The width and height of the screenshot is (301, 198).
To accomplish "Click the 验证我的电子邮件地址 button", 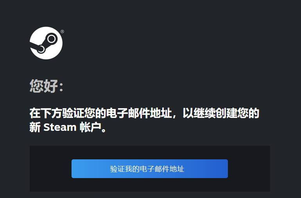I will click(150, 169).
